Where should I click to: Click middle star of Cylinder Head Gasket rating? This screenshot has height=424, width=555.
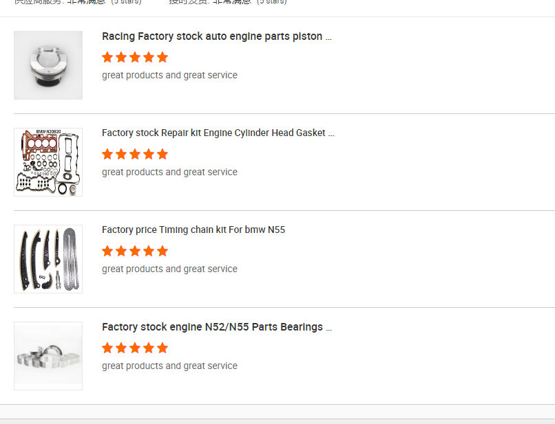tap(135, 154)
